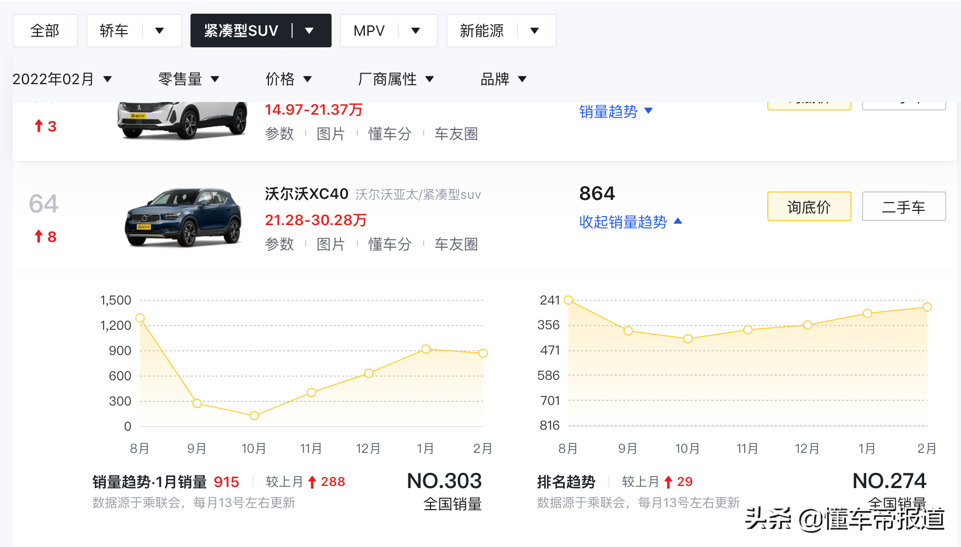Select the 12月 data point on ranking chart
Viewport: 961px width, 547px height.
(808, 325)
